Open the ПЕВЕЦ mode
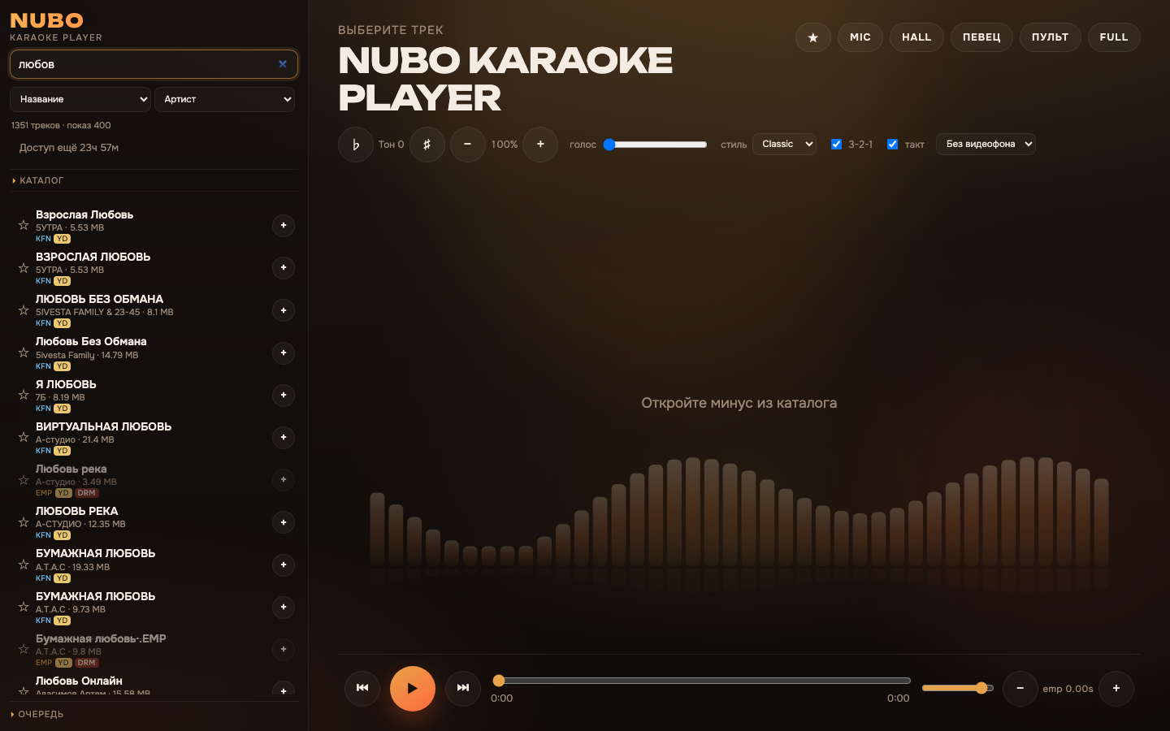Viewport: 1170px width, 731px height. pyautogui.click(x=981, y=37)
